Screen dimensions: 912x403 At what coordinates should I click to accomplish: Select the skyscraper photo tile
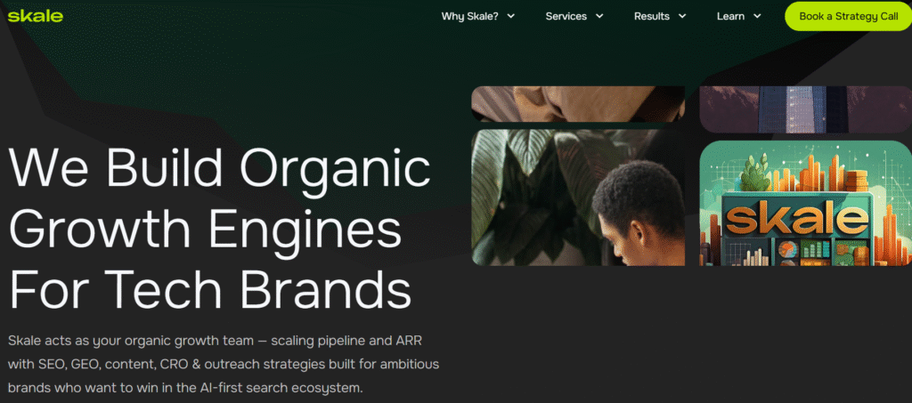point(805,109)
